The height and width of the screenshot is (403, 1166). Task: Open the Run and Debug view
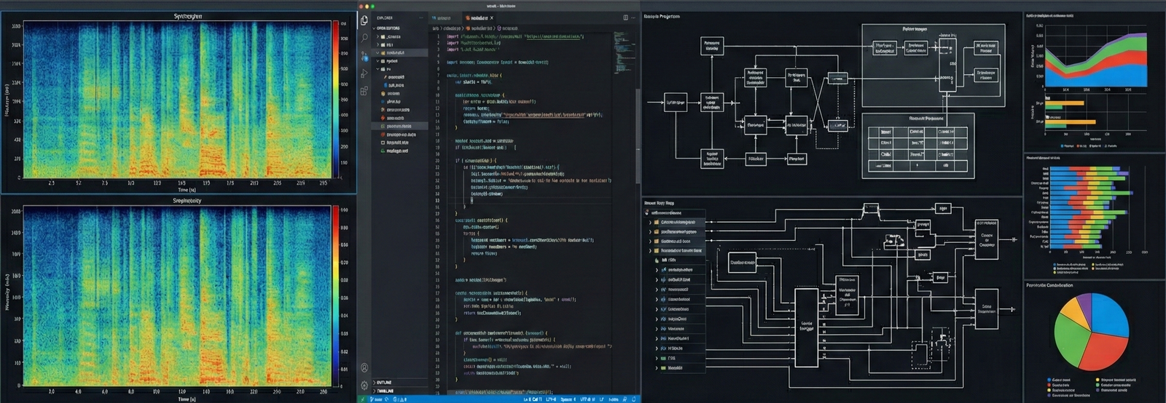[364, 73]
